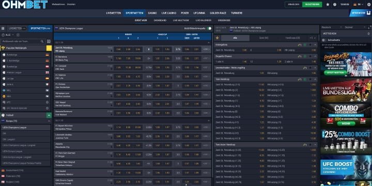Open the UEFA Europa League sidebar link
Viewport: 372px width, 186px height.
[x=26, y=151]
